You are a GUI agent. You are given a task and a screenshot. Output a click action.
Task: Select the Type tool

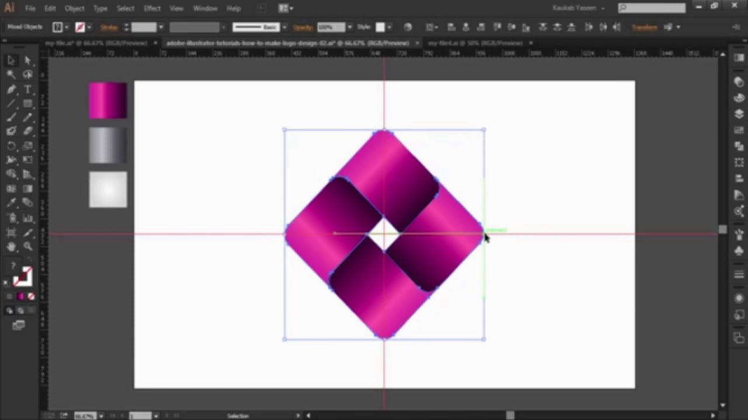[27, 89]
